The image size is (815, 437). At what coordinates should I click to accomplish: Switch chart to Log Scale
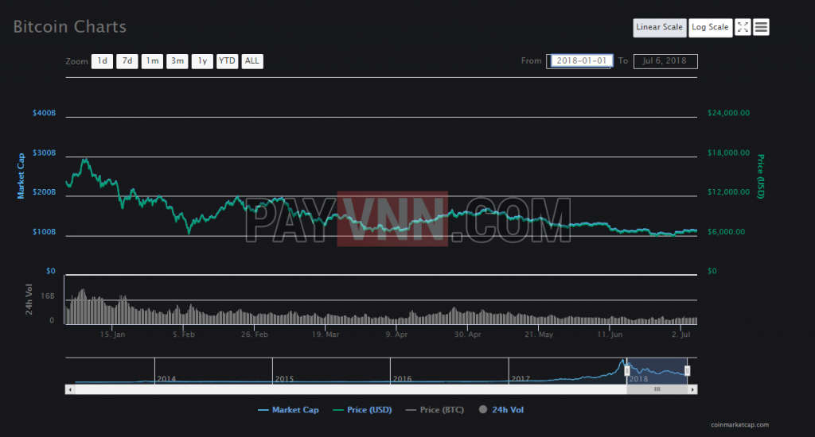[710, 28]
